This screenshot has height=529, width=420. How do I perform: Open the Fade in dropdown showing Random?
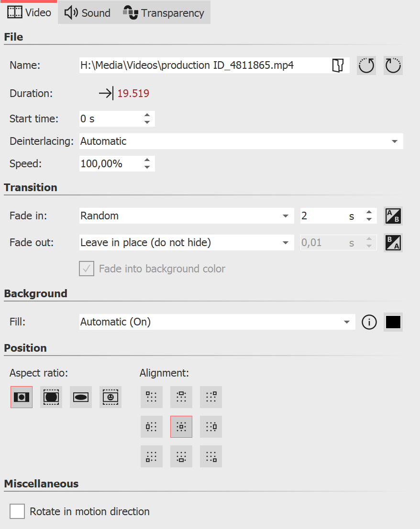coord(286,216)
